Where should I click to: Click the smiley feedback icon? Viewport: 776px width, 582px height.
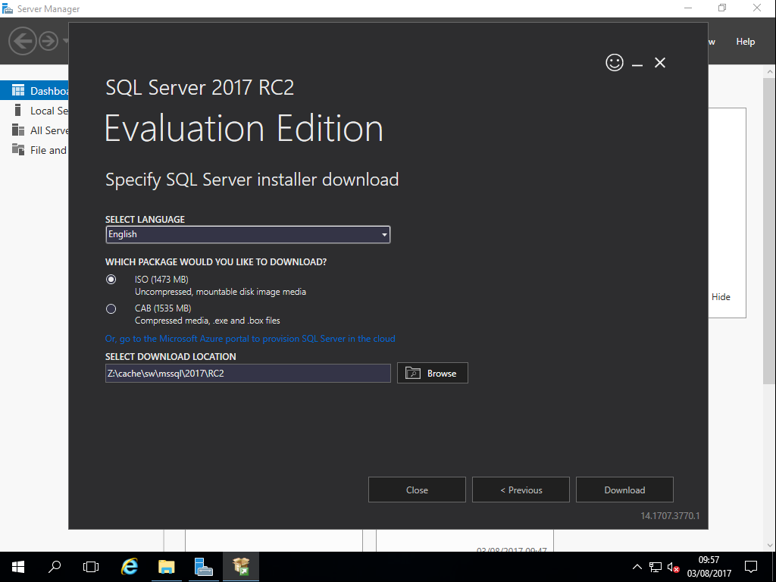[x=615, y=63]
